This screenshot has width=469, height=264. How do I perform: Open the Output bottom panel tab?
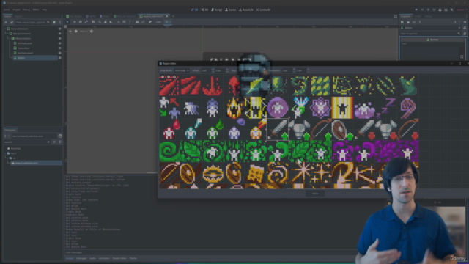pos(70,258)
